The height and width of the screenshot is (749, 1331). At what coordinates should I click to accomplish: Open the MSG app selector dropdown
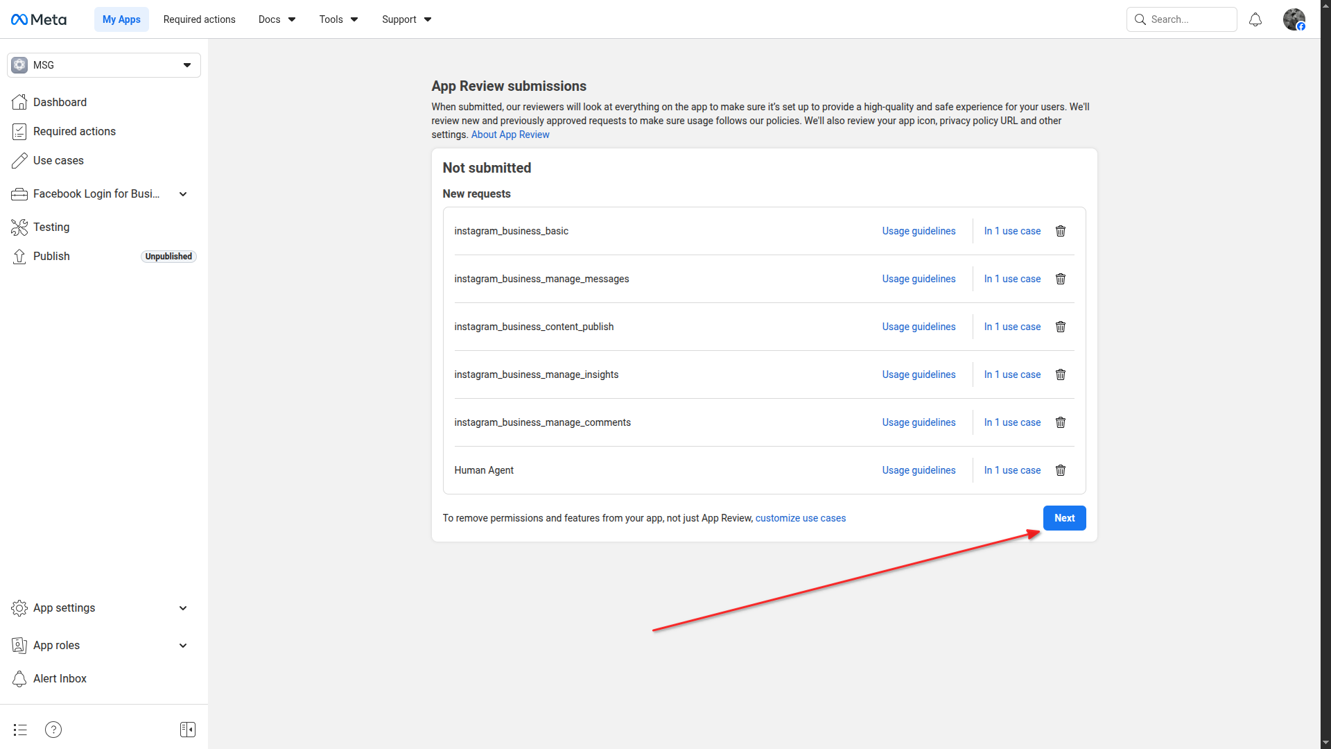point(104,65)
